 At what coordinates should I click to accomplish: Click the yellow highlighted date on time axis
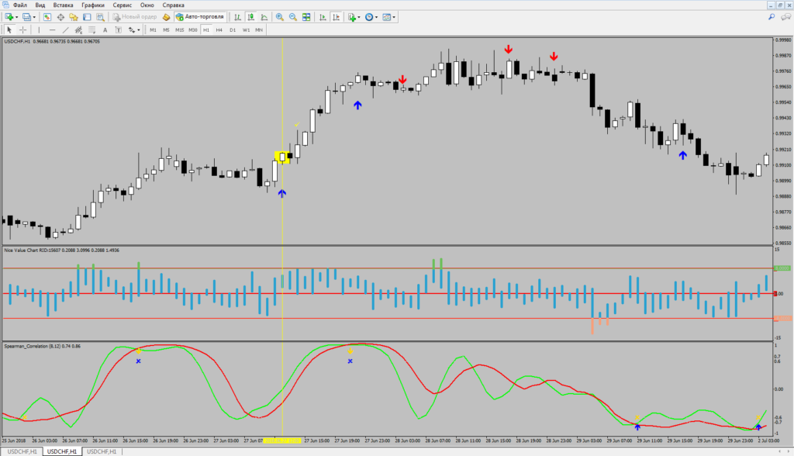pyautogui.click(x=282, y=440)
